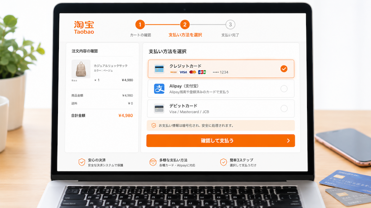Click the 簡単3ステップ footer text

point(241,160)
